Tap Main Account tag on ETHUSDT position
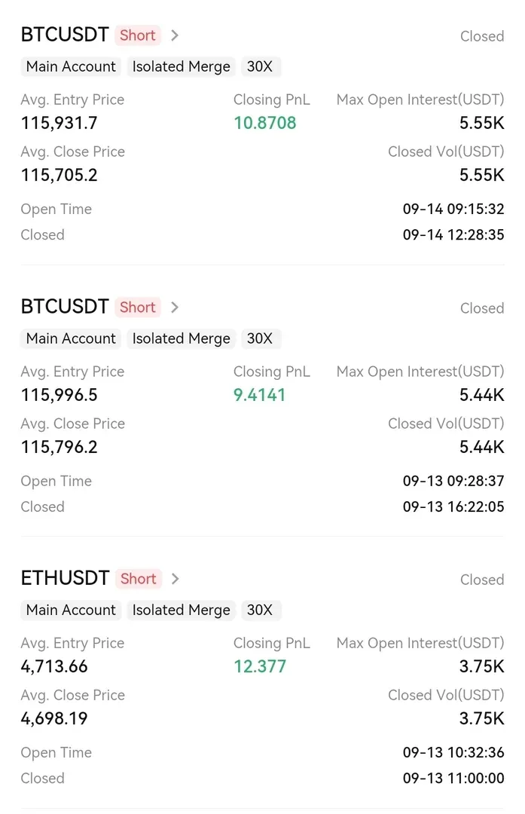Image resolution: width=525 pixels, height=814 pixels. click(71, 610)
